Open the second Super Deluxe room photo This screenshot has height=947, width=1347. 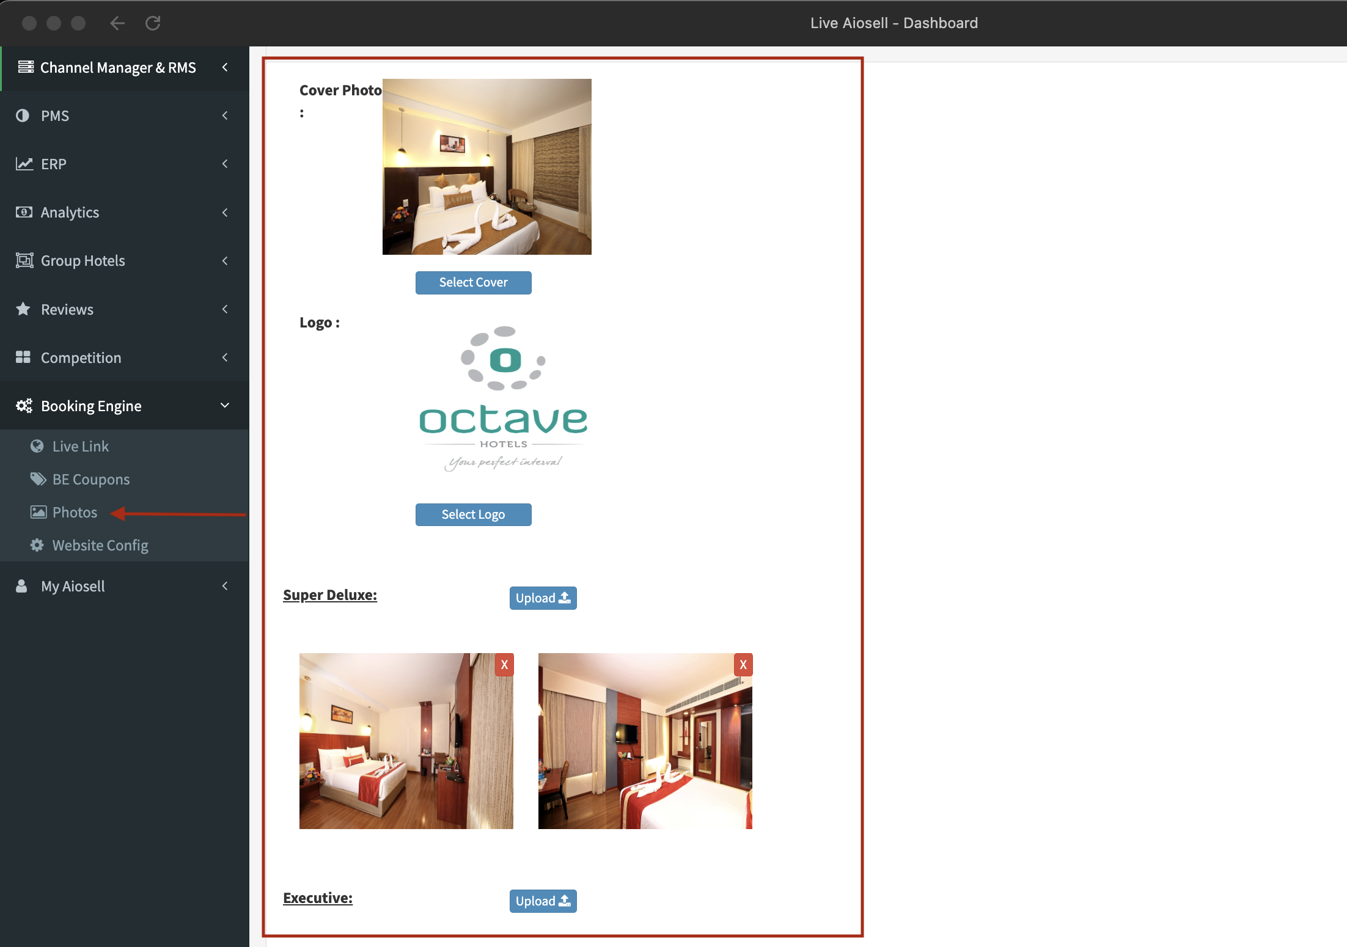(x=645, y=740)
